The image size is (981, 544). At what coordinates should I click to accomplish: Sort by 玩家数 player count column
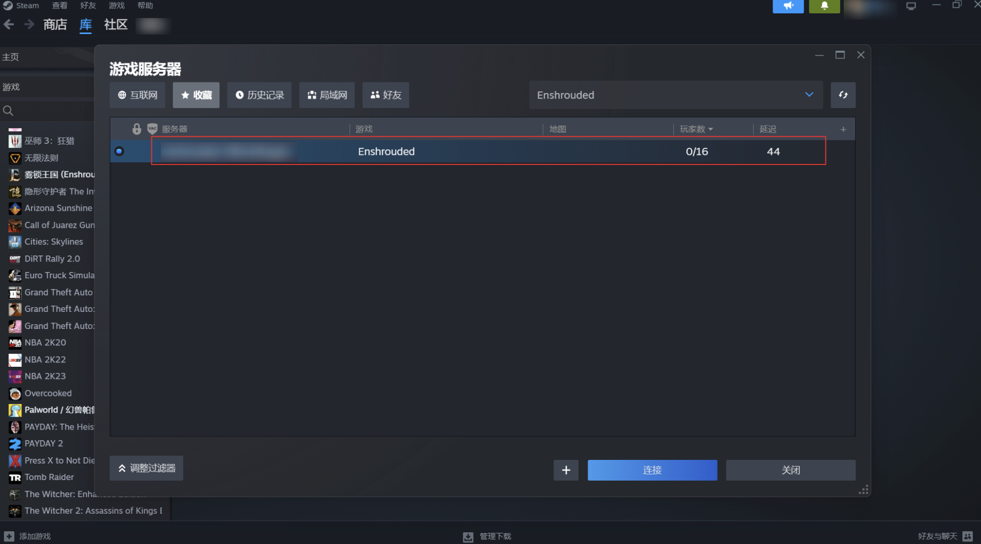(x=696, y=129)
